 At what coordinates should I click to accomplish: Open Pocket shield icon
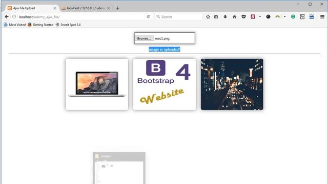pos(244,17)
